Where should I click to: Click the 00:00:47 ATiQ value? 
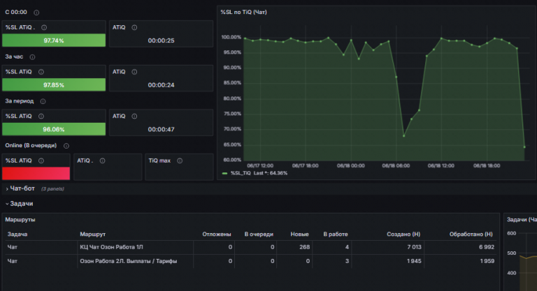pyautogui.click(x=161, y=130)
